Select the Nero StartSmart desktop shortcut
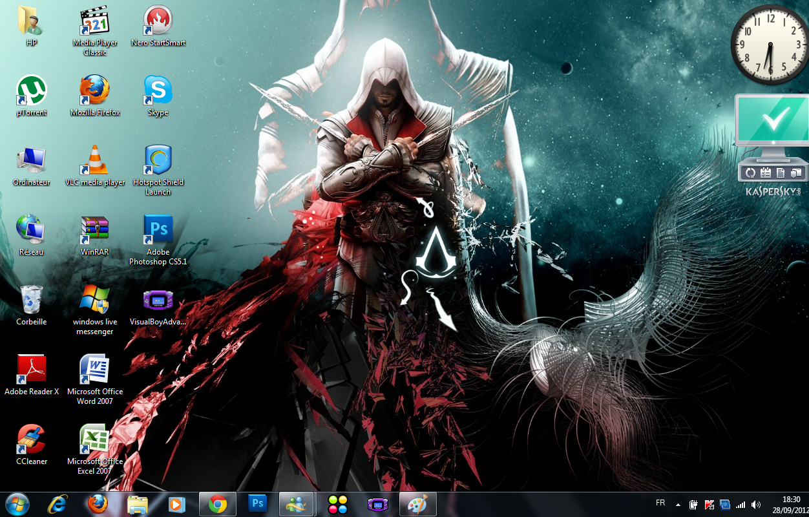 pos(158,27)
